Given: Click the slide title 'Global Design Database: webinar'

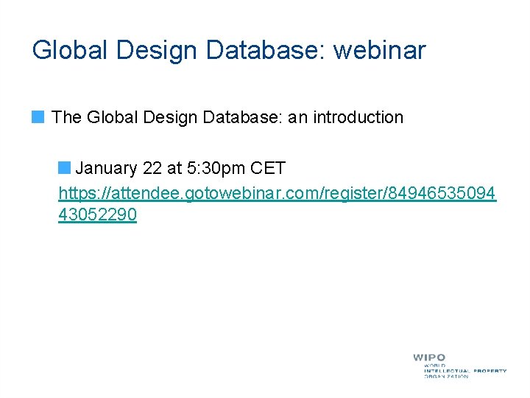Looking at the screenshot, I should [229, 50].
